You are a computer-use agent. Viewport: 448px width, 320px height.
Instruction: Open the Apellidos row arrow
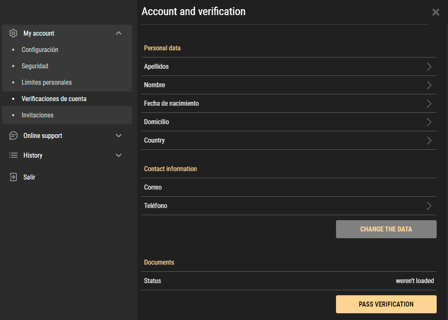point(429,67)
